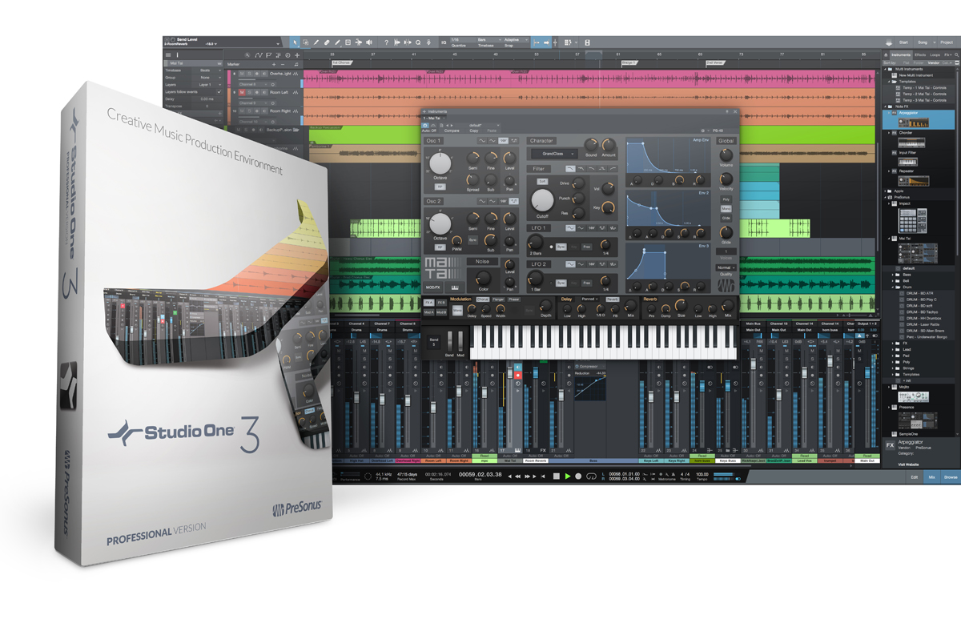Open the Timebase Bars dropdown

(489, 40)
